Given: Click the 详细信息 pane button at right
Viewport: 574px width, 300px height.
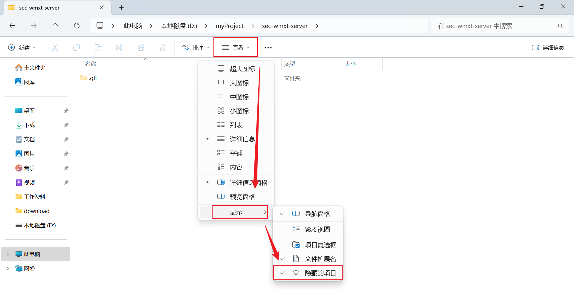Looking at the screenshot, I should coord(548,48).
